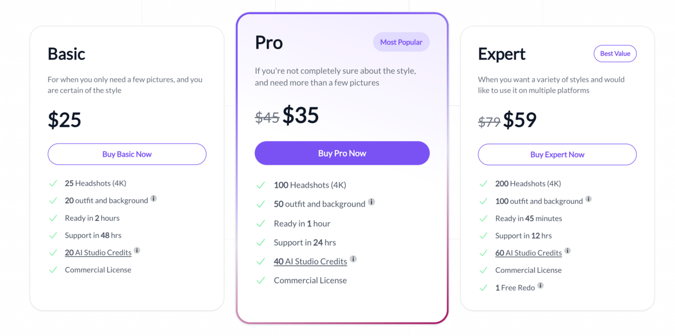Screen dimensions: 675x336
Task: Click checkmark next to Ready in 2 hours
Action: tap(53, 218)
